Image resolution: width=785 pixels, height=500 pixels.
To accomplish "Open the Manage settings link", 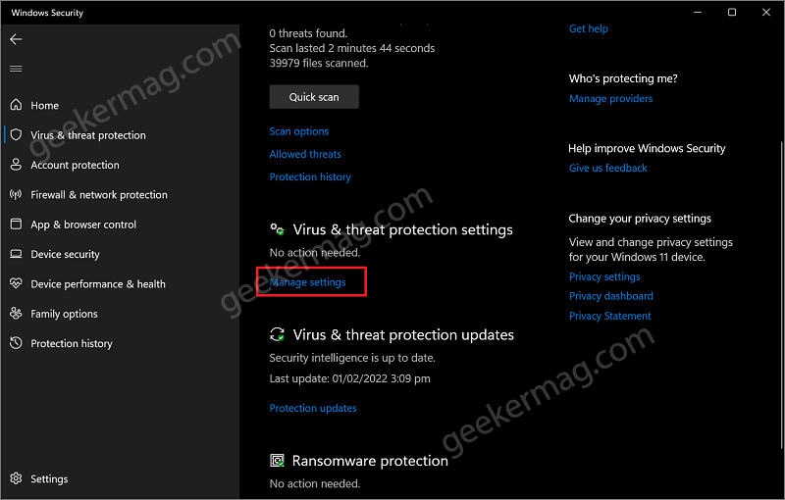I will 307,282.
